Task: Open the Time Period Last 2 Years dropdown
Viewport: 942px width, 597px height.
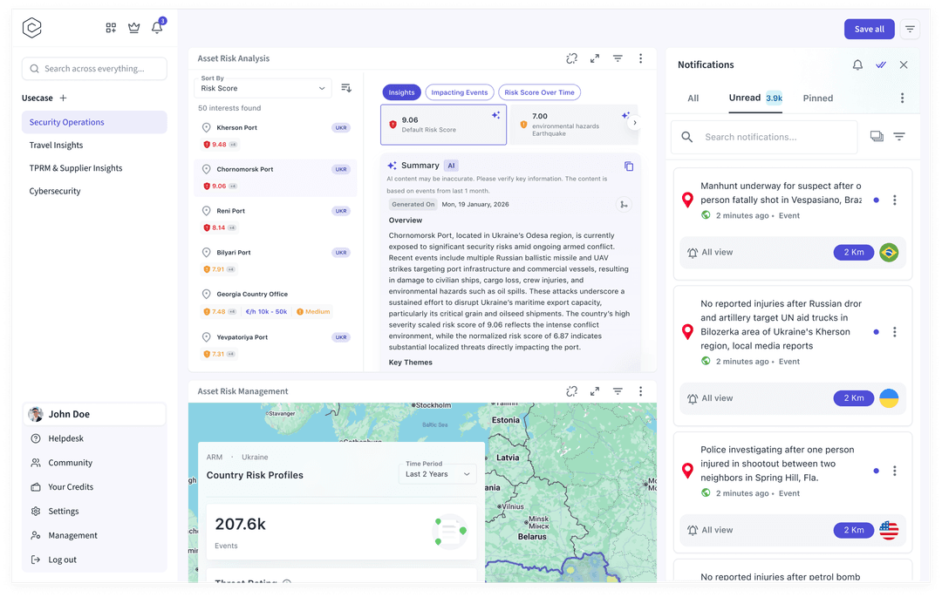Action: tap(437, 474)
